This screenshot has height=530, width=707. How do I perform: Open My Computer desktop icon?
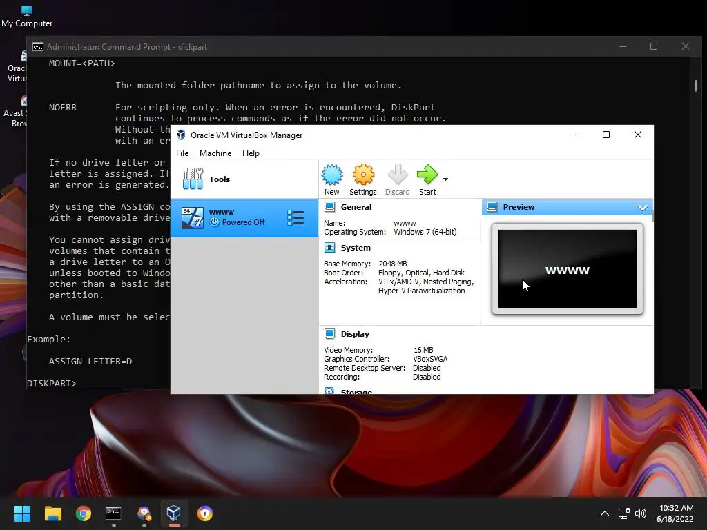tap(27, 17)
